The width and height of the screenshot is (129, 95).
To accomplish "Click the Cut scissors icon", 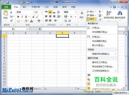I will coord(11,12).
